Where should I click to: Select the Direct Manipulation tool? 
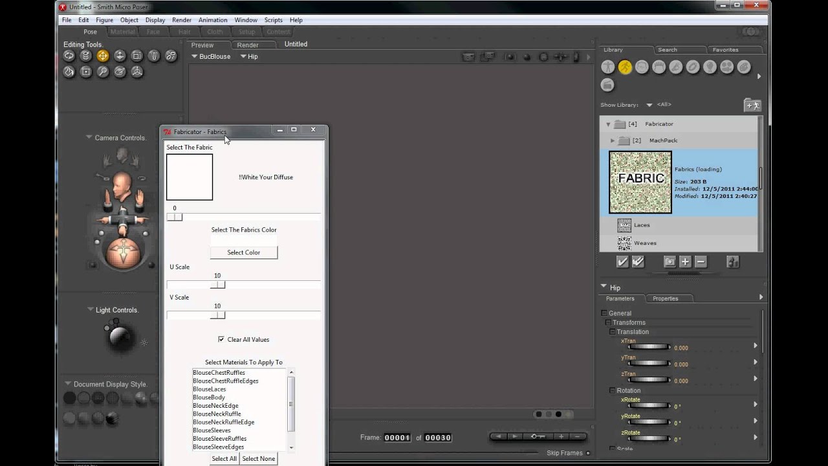coord(136,72)
